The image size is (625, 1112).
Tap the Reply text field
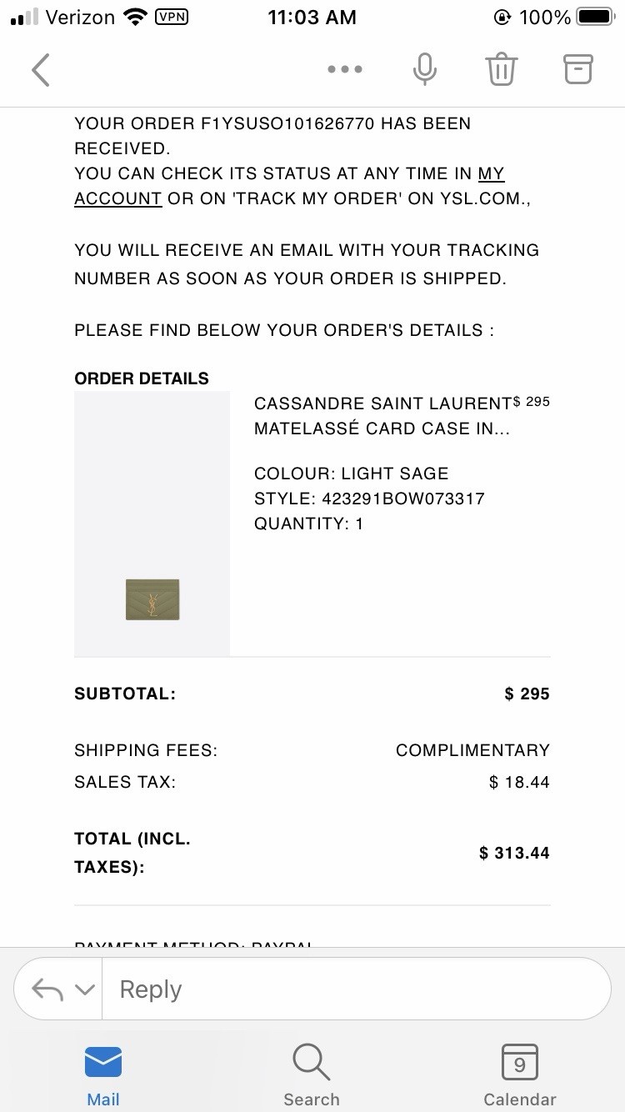pyautogui.click(x=356, y=989)
